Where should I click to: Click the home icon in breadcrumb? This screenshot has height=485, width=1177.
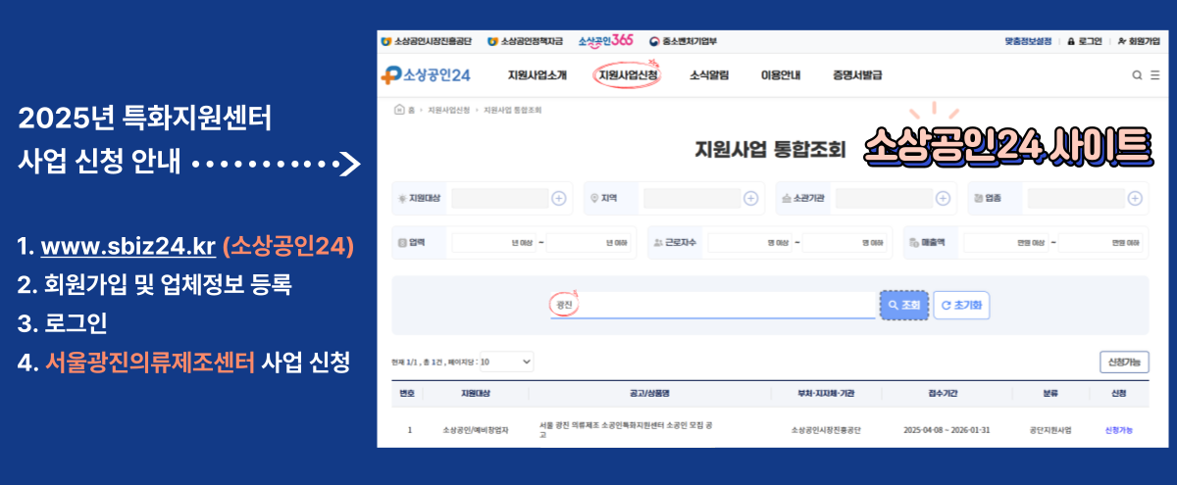(x=399, y=110)
